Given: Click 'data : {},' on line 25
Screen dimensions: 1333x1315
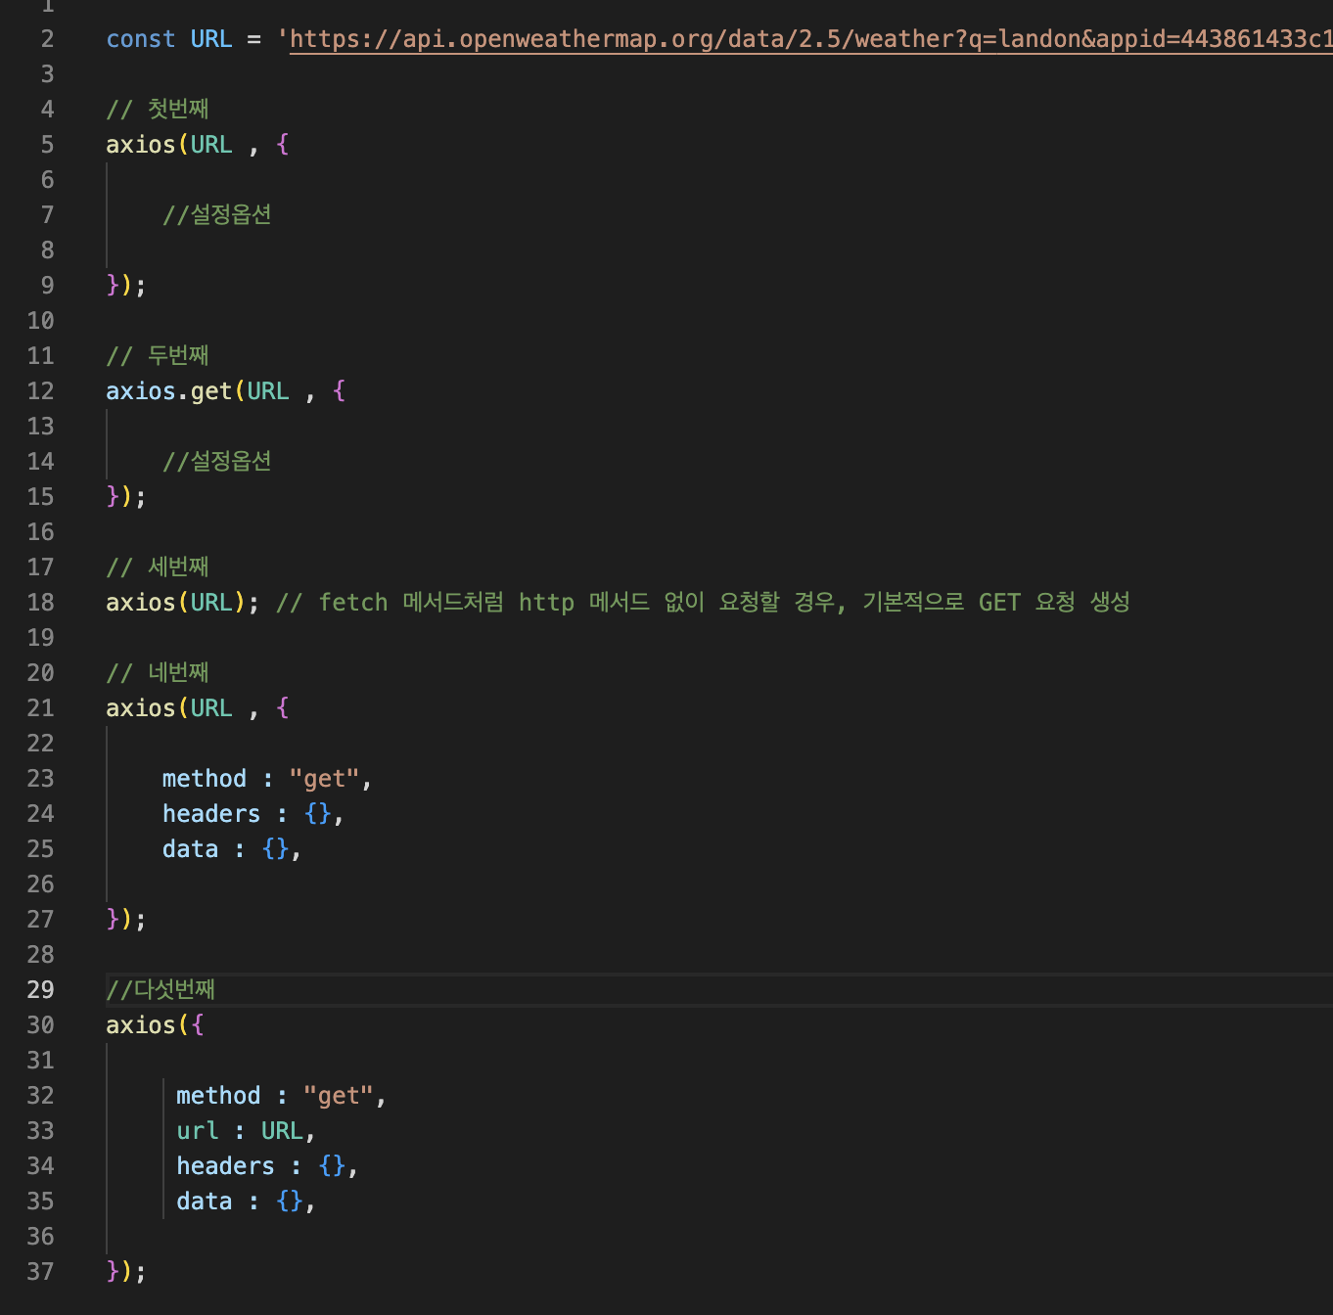Looking at the screenshot, I should [x=232, y=848].
